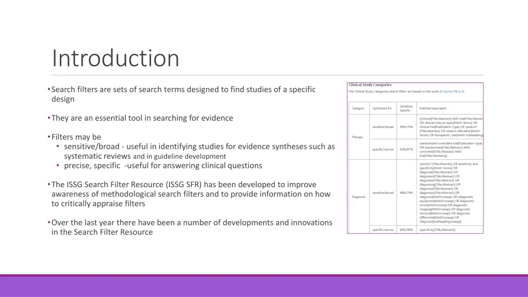Click 'specific/narrow' cell beside 93%/97%

pyautogui.click(x=383, y=150)
